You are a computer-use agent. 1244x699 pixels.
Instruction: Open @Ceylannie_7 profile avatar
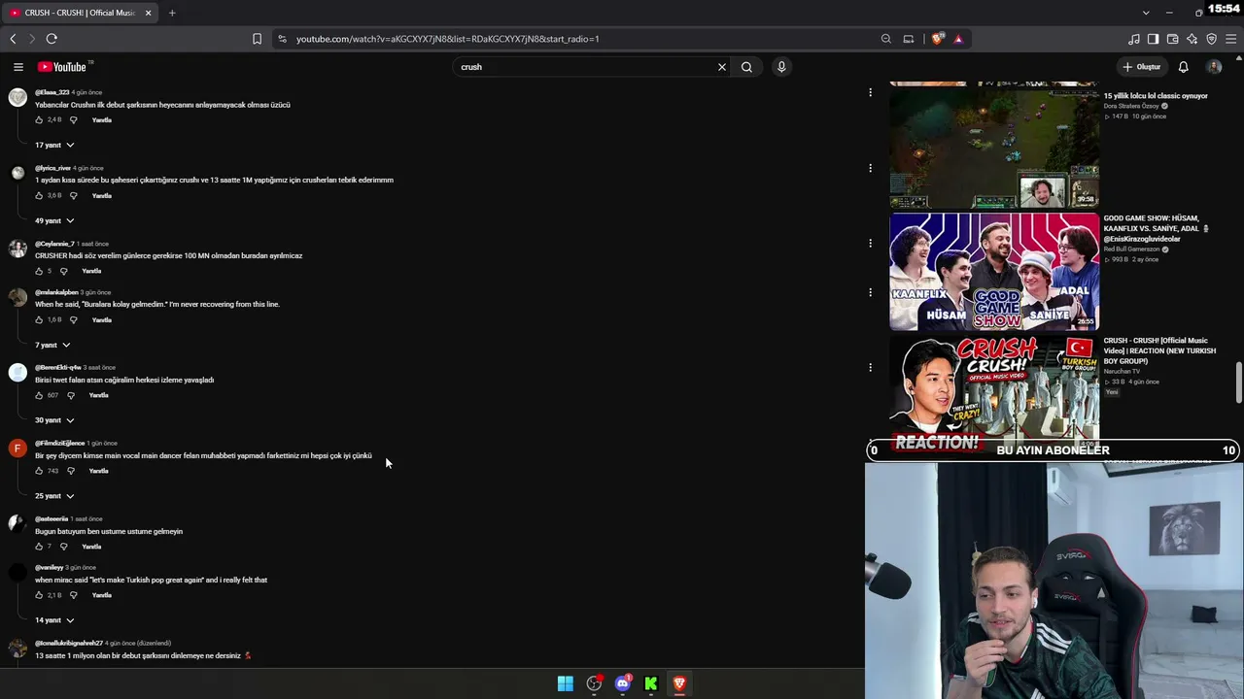click(x=17, y=249)
